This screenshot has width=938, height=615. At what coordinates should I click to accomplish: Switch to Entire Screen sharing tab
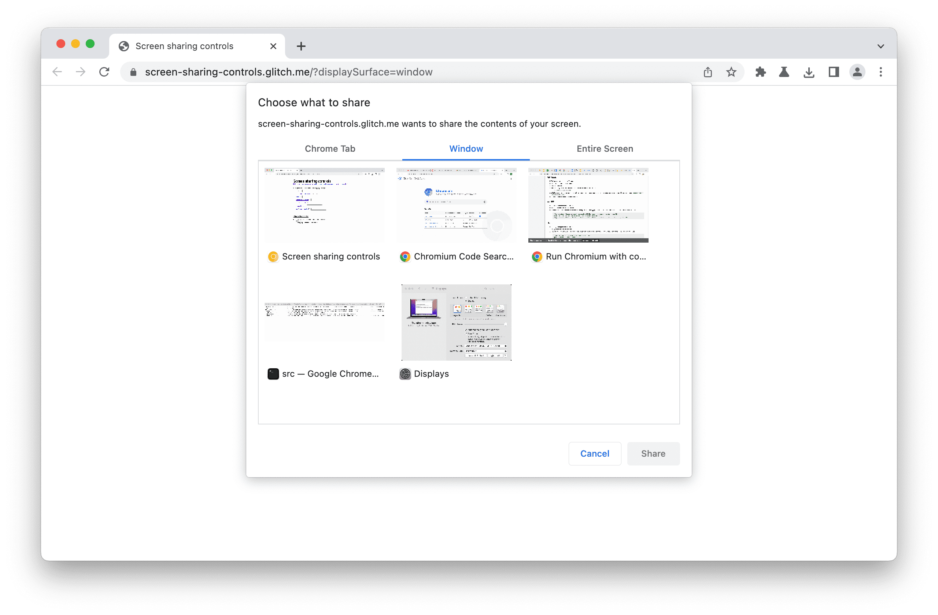pyautogui.click(x=604, y=148)
